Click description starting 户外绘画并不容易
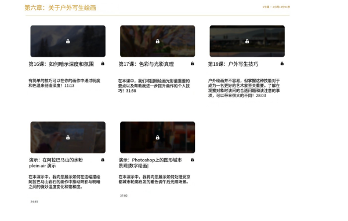 pos(244,88)
